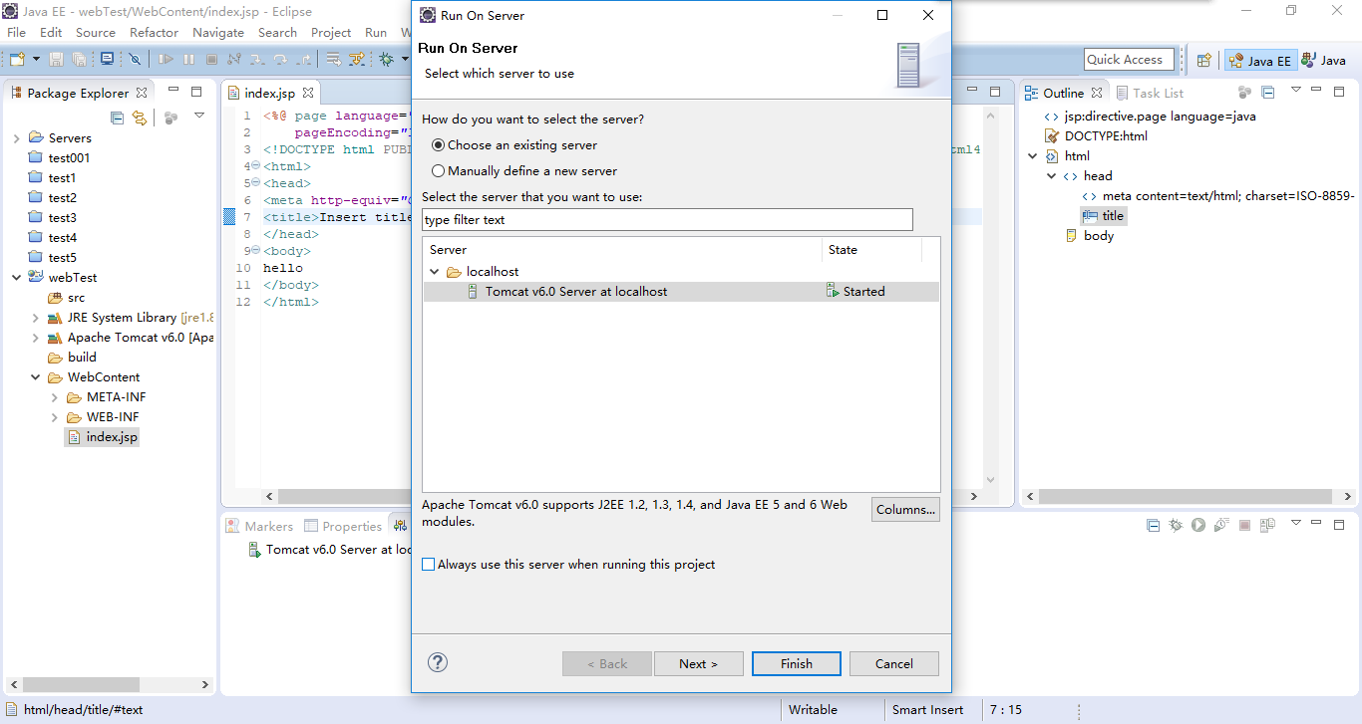The image size is (1362, 724).
Task: Click the Suspend debug icon
Action: pos(188,60)
